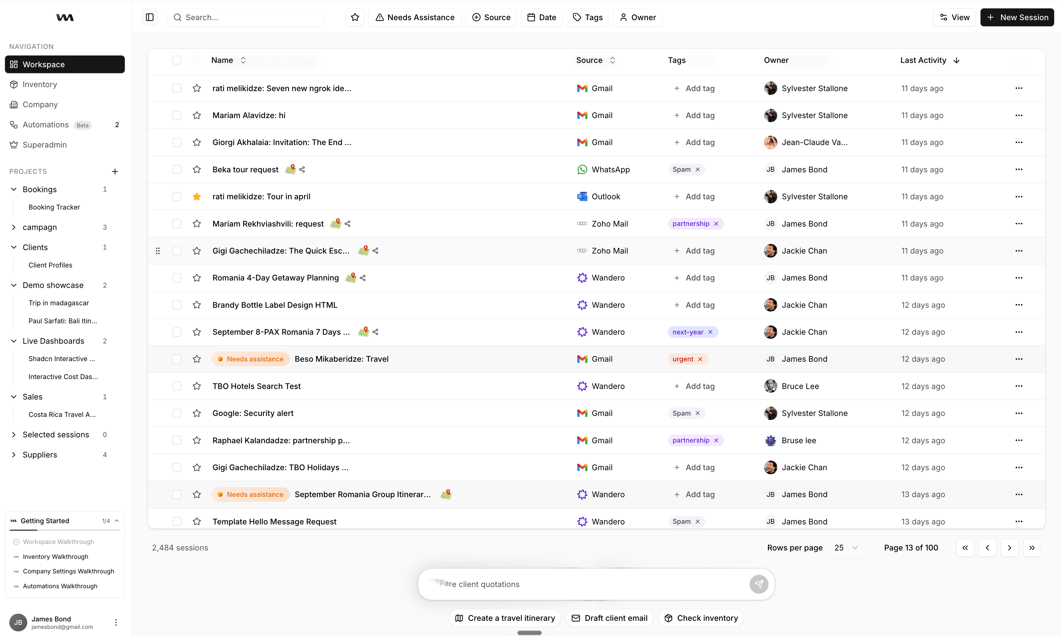Click the Search sessions field
This screenshot has width=1061, height=636.
tap(245, 17)
